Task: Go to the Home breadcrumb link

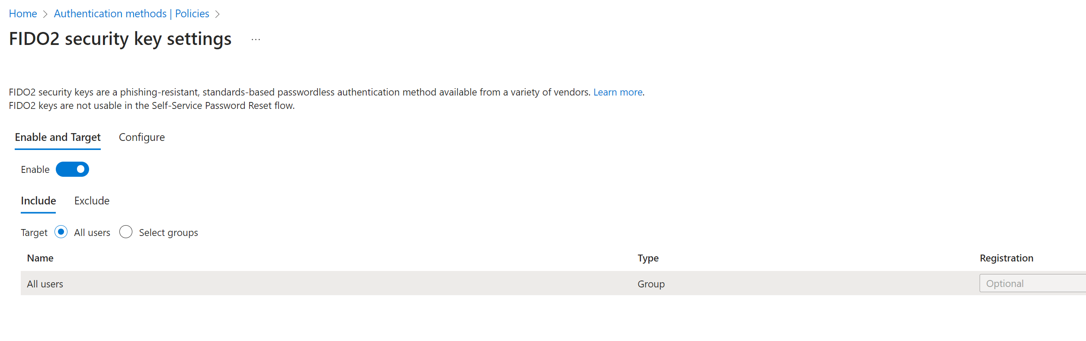Action: (23, 14)
